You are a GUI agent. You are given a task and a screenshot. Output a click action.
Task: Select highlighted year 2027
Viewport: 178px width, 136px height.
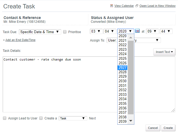122,67
